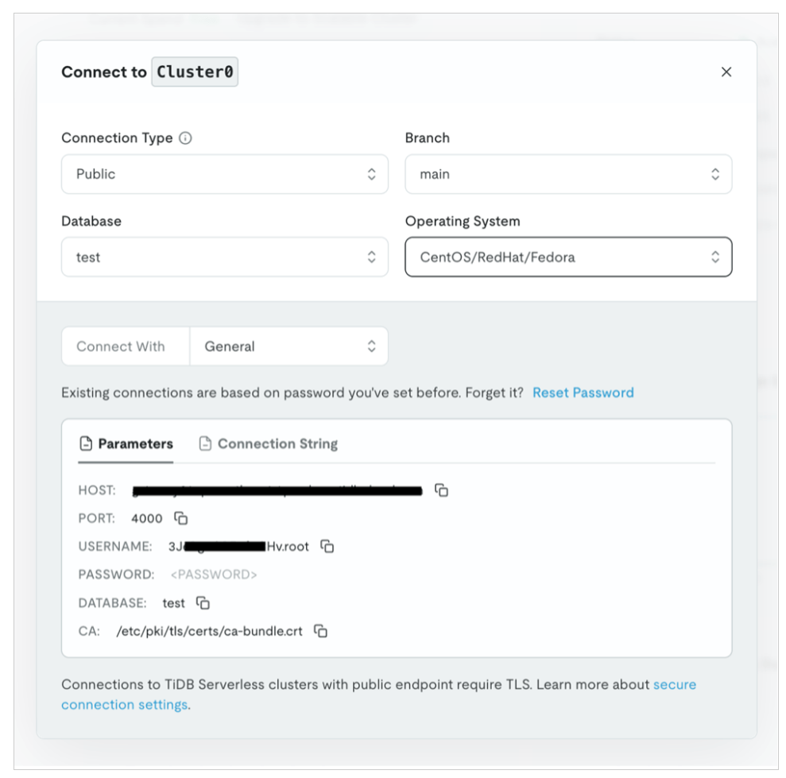Click the Reset Password link

click(583, 393)
